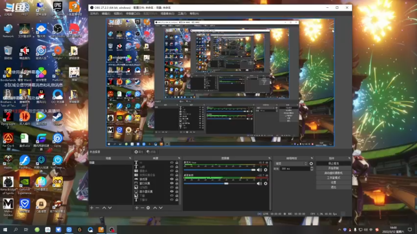The height and width of the screenshot is (234, 417).
Task: Click 设置 settings button in Controls
Action: click(334, 183)
